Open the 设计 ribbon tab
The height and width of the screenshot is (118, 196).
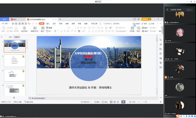(54, 24)
